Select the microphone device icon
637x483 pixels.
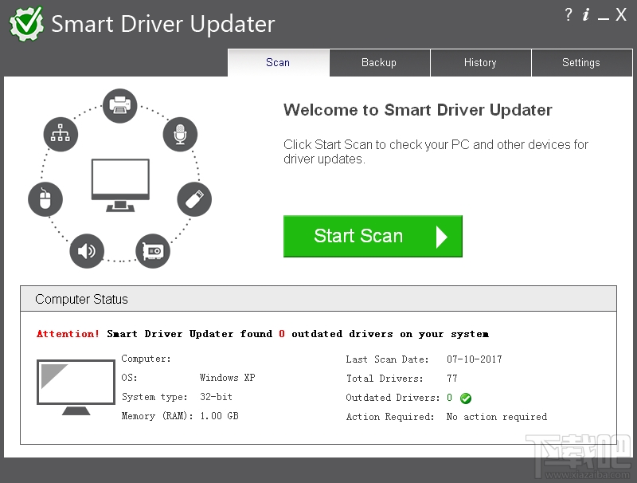coord(180,135)
